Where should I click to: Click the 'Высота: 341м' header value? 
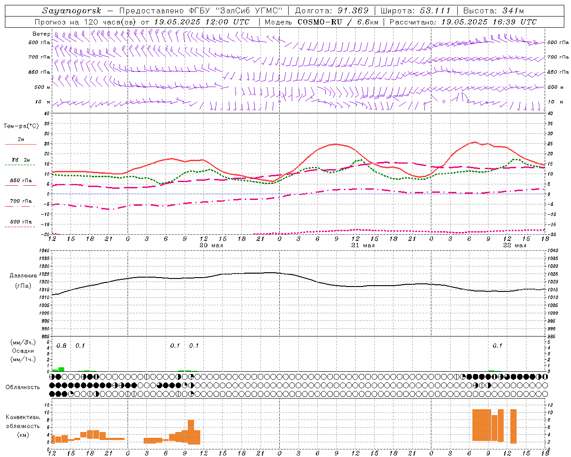pos(493,11)
